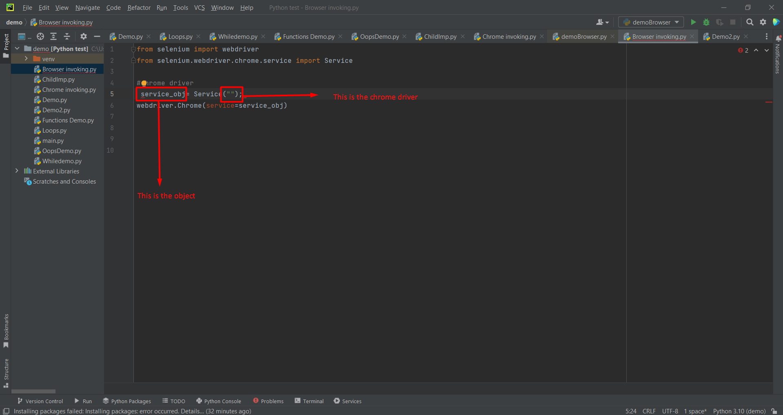Screen dimensions: 783x415
Task: Open the Refactor menu
Action: (x=139, y=7)
